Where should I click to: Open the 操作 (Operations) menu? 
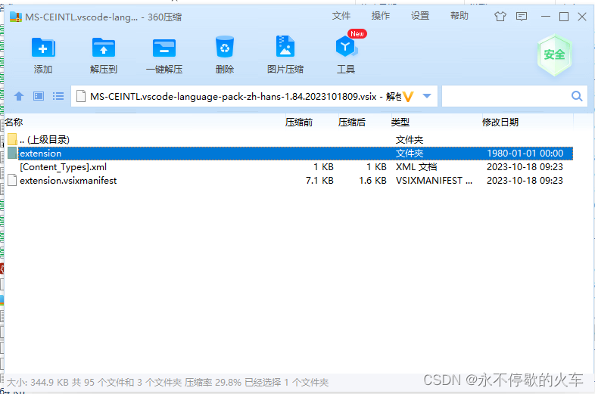click(381, 16)
